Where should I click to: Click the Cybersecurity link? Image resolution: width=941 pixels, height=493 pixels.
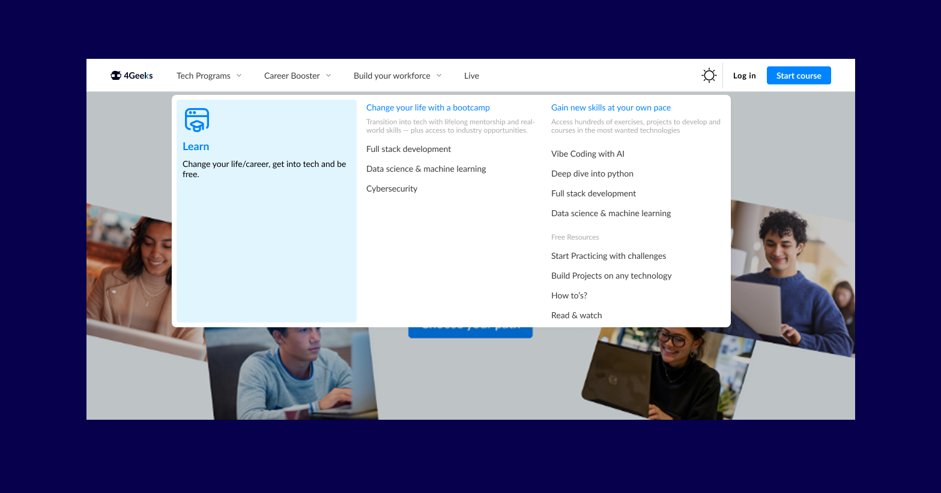pyautogui.click(x=392, y=188)
